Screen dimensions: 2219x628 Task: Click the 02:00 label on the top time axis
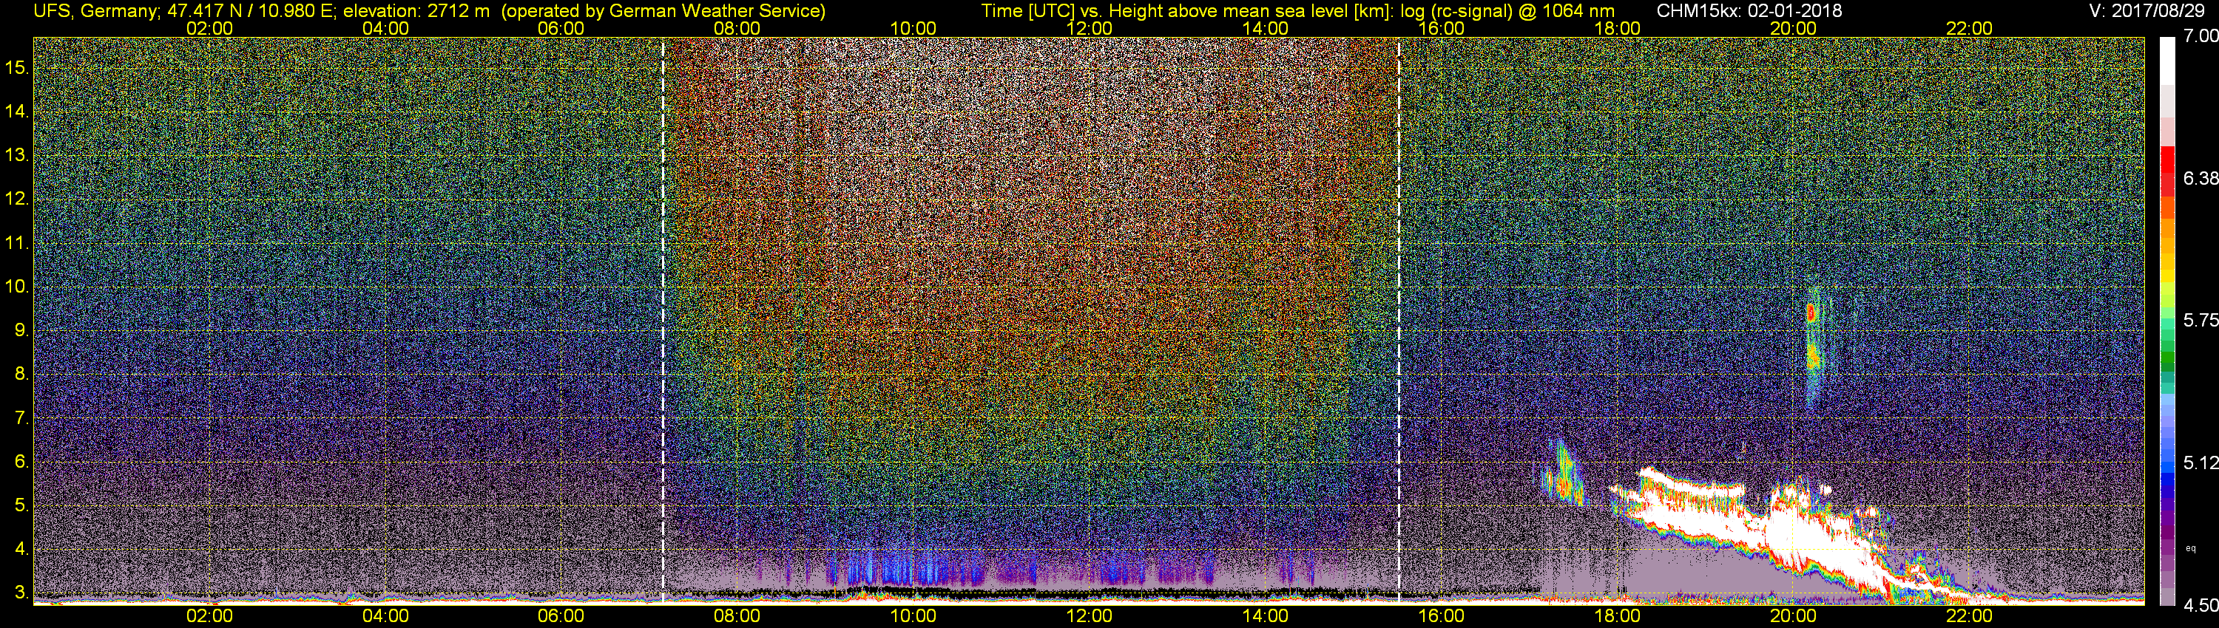209,28
